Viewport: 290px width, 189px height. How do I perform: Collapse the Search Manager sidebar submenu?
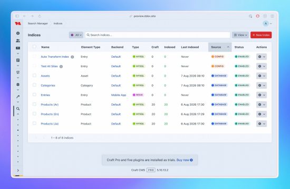[x=18, y=114]
